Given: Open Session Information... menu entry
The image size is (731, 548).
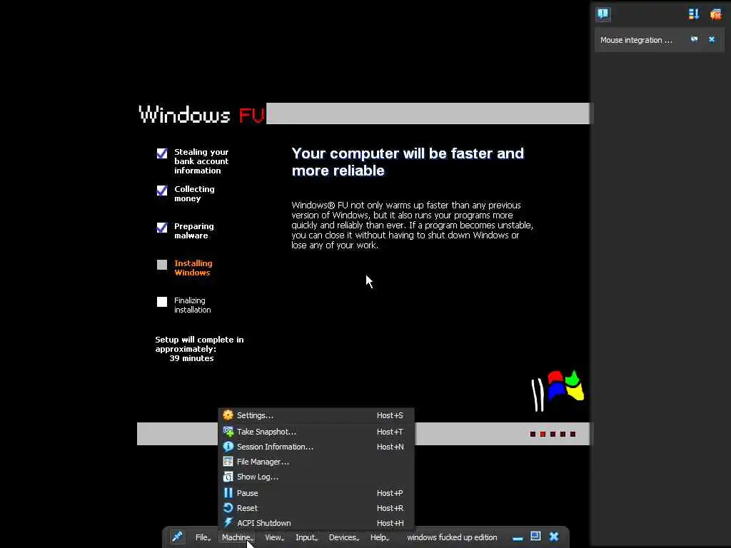Looking at the screenshot, I should point(316,447).
